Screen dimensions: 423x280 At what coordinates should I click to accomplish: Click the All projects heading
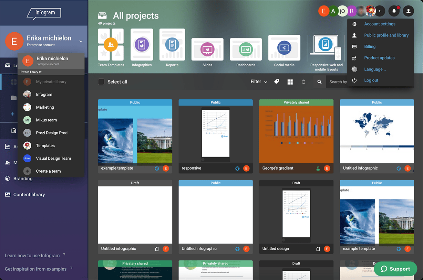(136, 15)
